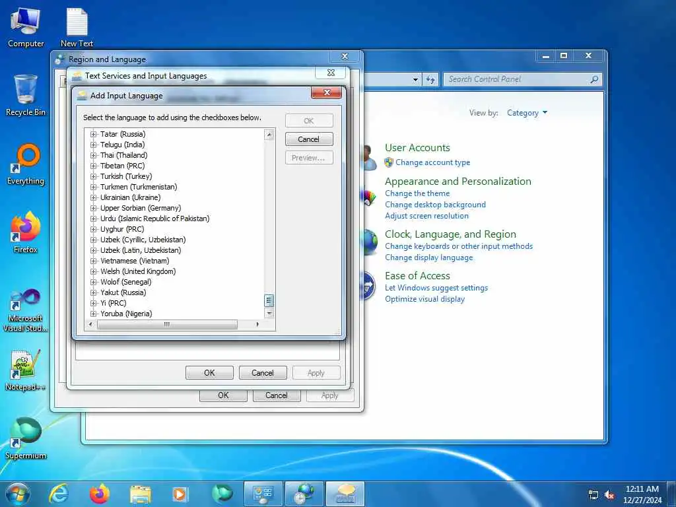
Task: Select the Recycle Bin desktop icon
Action: click(26, 95)
